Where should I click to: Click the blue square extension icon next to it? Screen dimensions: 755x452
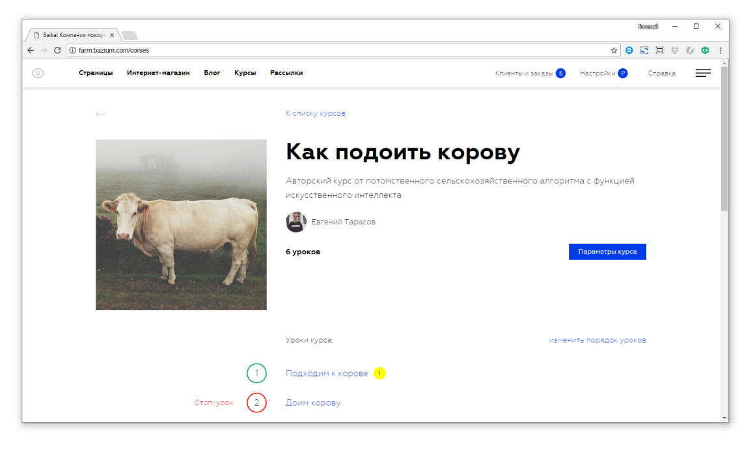click(x=644, y=50)
